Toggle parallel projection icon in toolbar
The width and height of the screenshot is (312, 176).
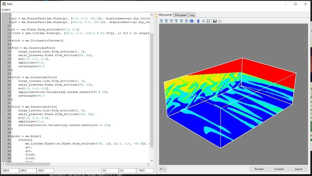pos(198,21)
